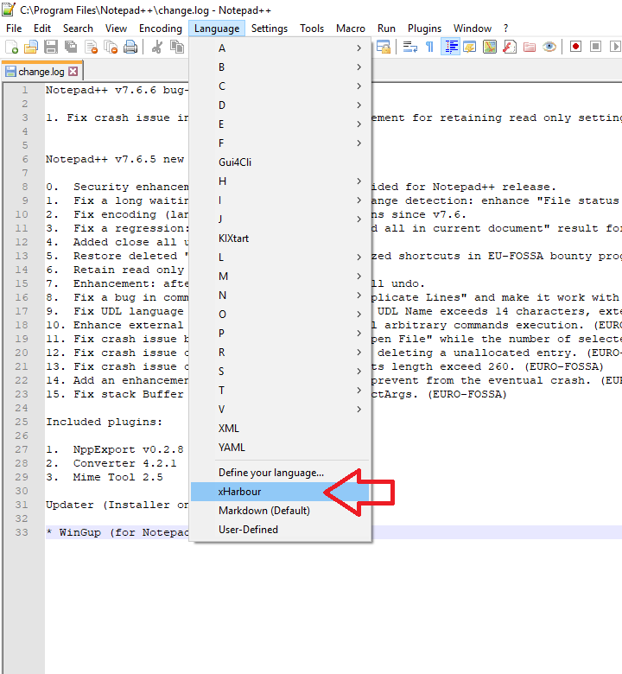Click the save-state icon on the change.log tab
Image resolution: width=622 pixels, height=674 pixels.
pyautogui.click(x=10, y=72)
